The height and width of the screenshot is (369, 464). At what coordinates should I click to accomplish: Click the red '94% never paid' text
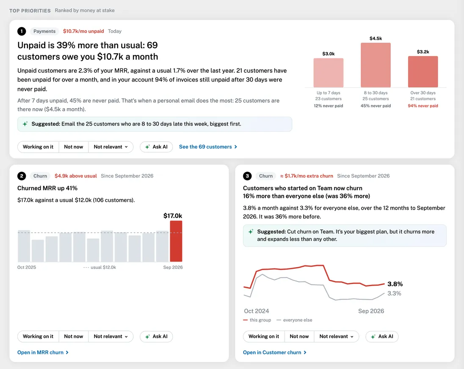pyautogui.click(x=423, y=106)
